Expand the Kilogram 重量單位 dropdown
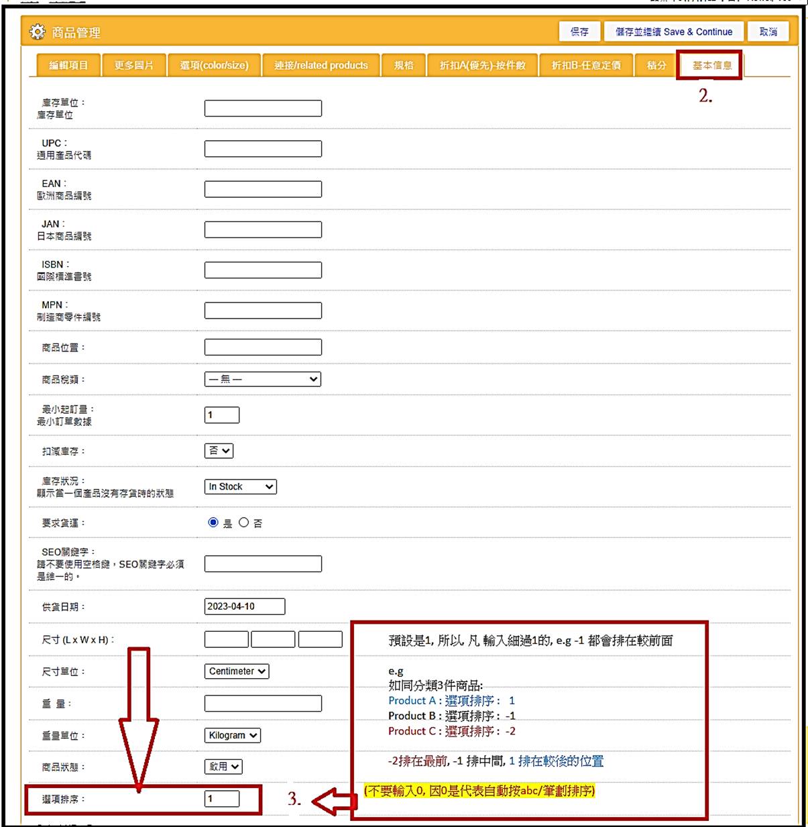 (x=232, y=736)
